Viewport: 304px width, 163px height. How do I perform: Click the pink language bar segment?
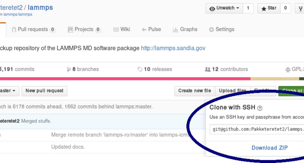click(x=125, y=79)
